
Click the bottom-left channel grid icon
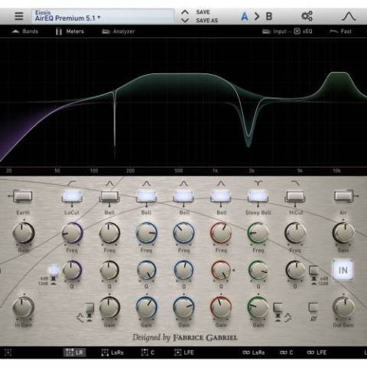(8, 352)
